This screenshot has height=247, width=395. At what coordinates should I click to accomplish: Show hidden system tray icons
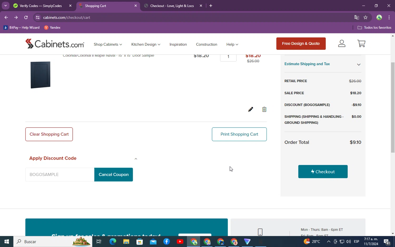click(x=328, y=241)
